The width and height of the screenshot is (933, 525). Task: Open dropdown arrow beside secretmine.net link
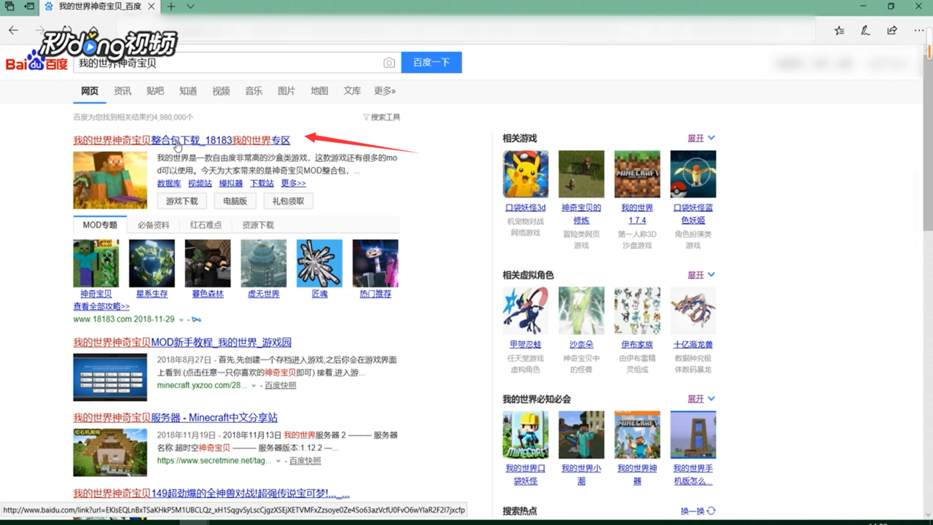click(x=278, y=461)
